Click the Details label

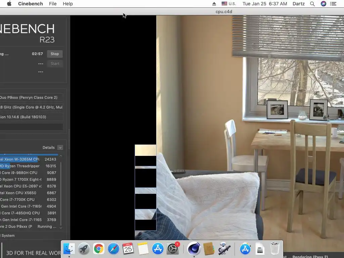[x=48, y=148]
